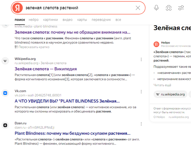The image size is (191, 148).
Task: Click the Vk.com favicon icon
Action: 5,93
